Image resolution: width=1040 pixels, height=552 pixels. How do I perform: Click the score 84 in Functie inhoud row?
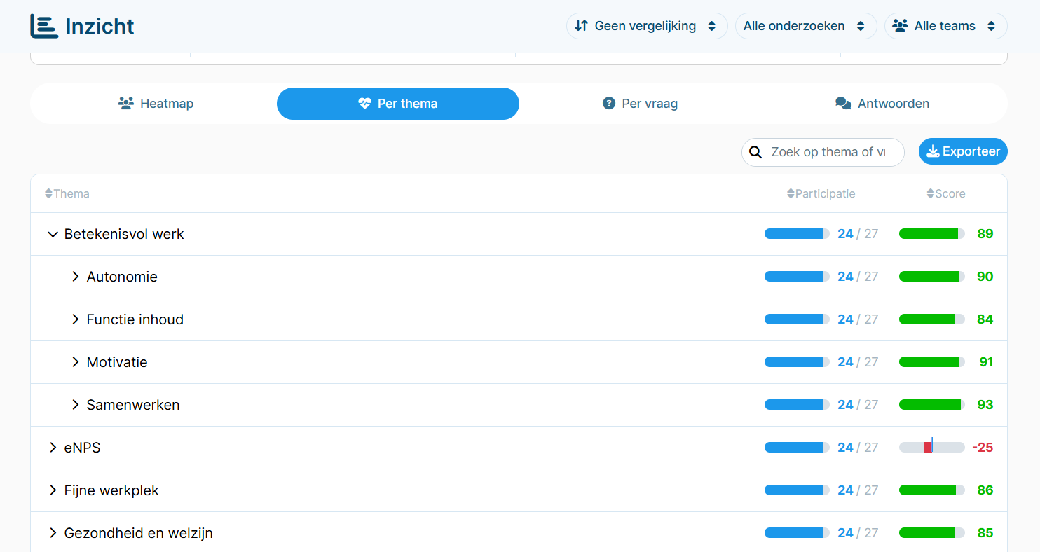[985, 319]
